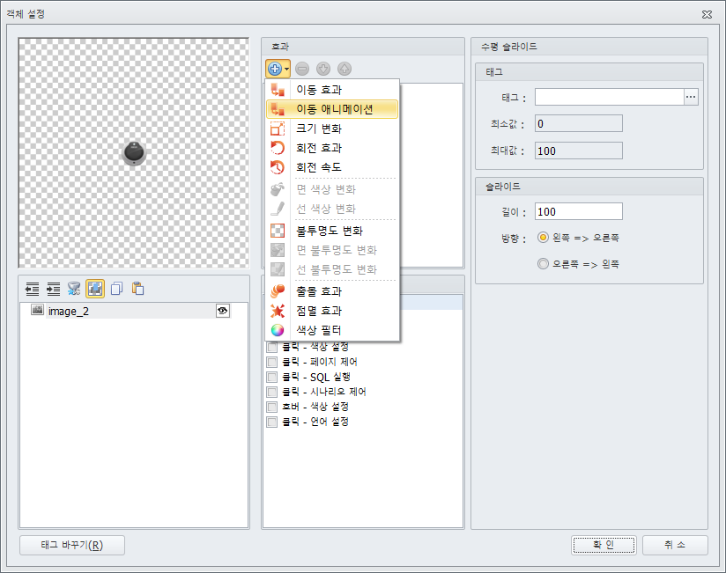Viewport: 726px width, 573px height.
Task: Select 이동 애니메이션 from the effect menu
Action: (334, 109)
